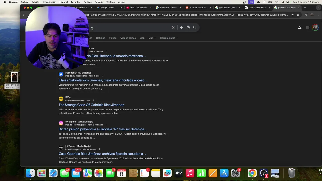Close the Bohemian Grove tab
322x181 pixels.
click(180, 8)
